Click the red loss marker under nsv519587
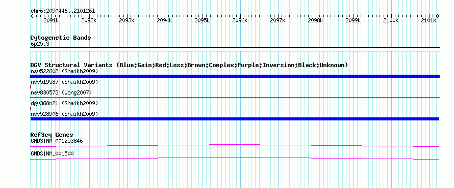 [x=31, y=87]
